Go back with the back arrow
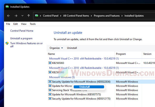 coord(9,16)
